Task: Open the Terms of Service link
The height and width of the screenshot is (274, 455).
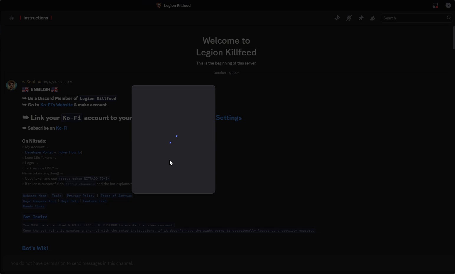Action: coord(116,196)
